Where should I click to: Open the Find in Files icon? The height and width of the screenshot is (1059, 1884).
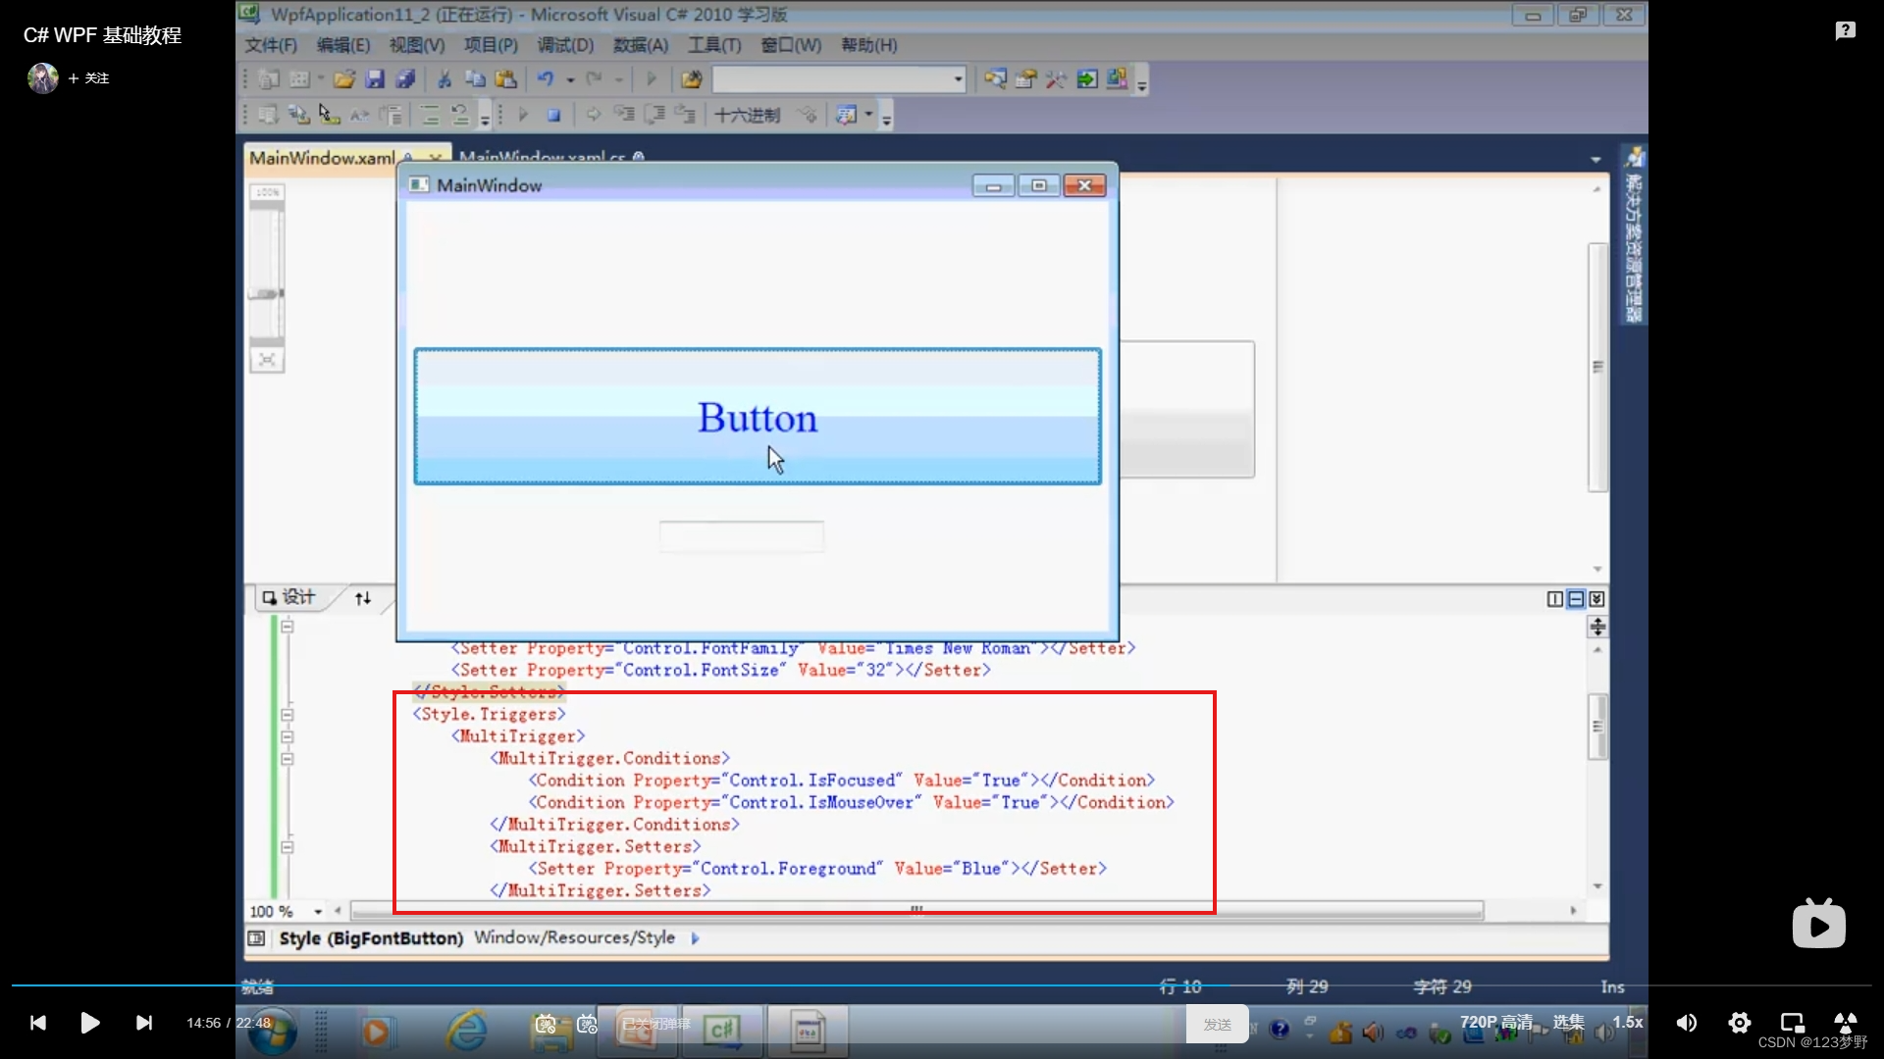692,79
